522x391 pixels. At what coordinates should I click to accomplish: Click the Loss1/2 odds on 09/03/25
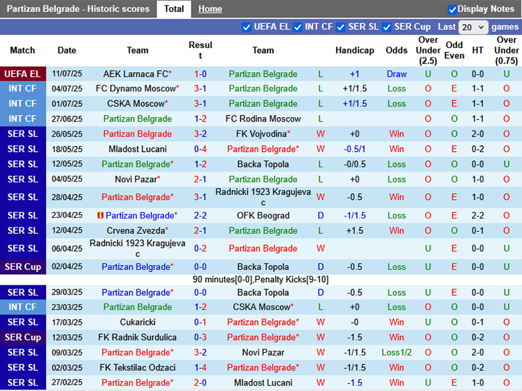396,352
